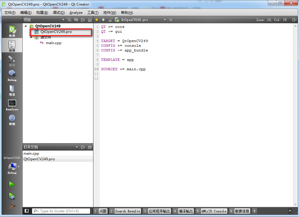This screenshot has width=299, height=217.
Task: Click the hammer Build icon
Action: 12,206
